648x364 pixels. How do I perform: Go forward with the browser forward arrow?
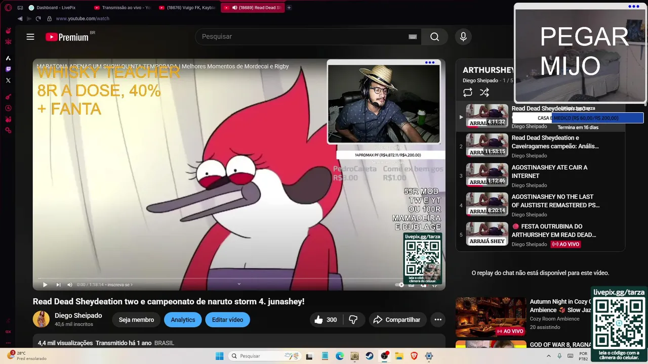pos(29,19)
